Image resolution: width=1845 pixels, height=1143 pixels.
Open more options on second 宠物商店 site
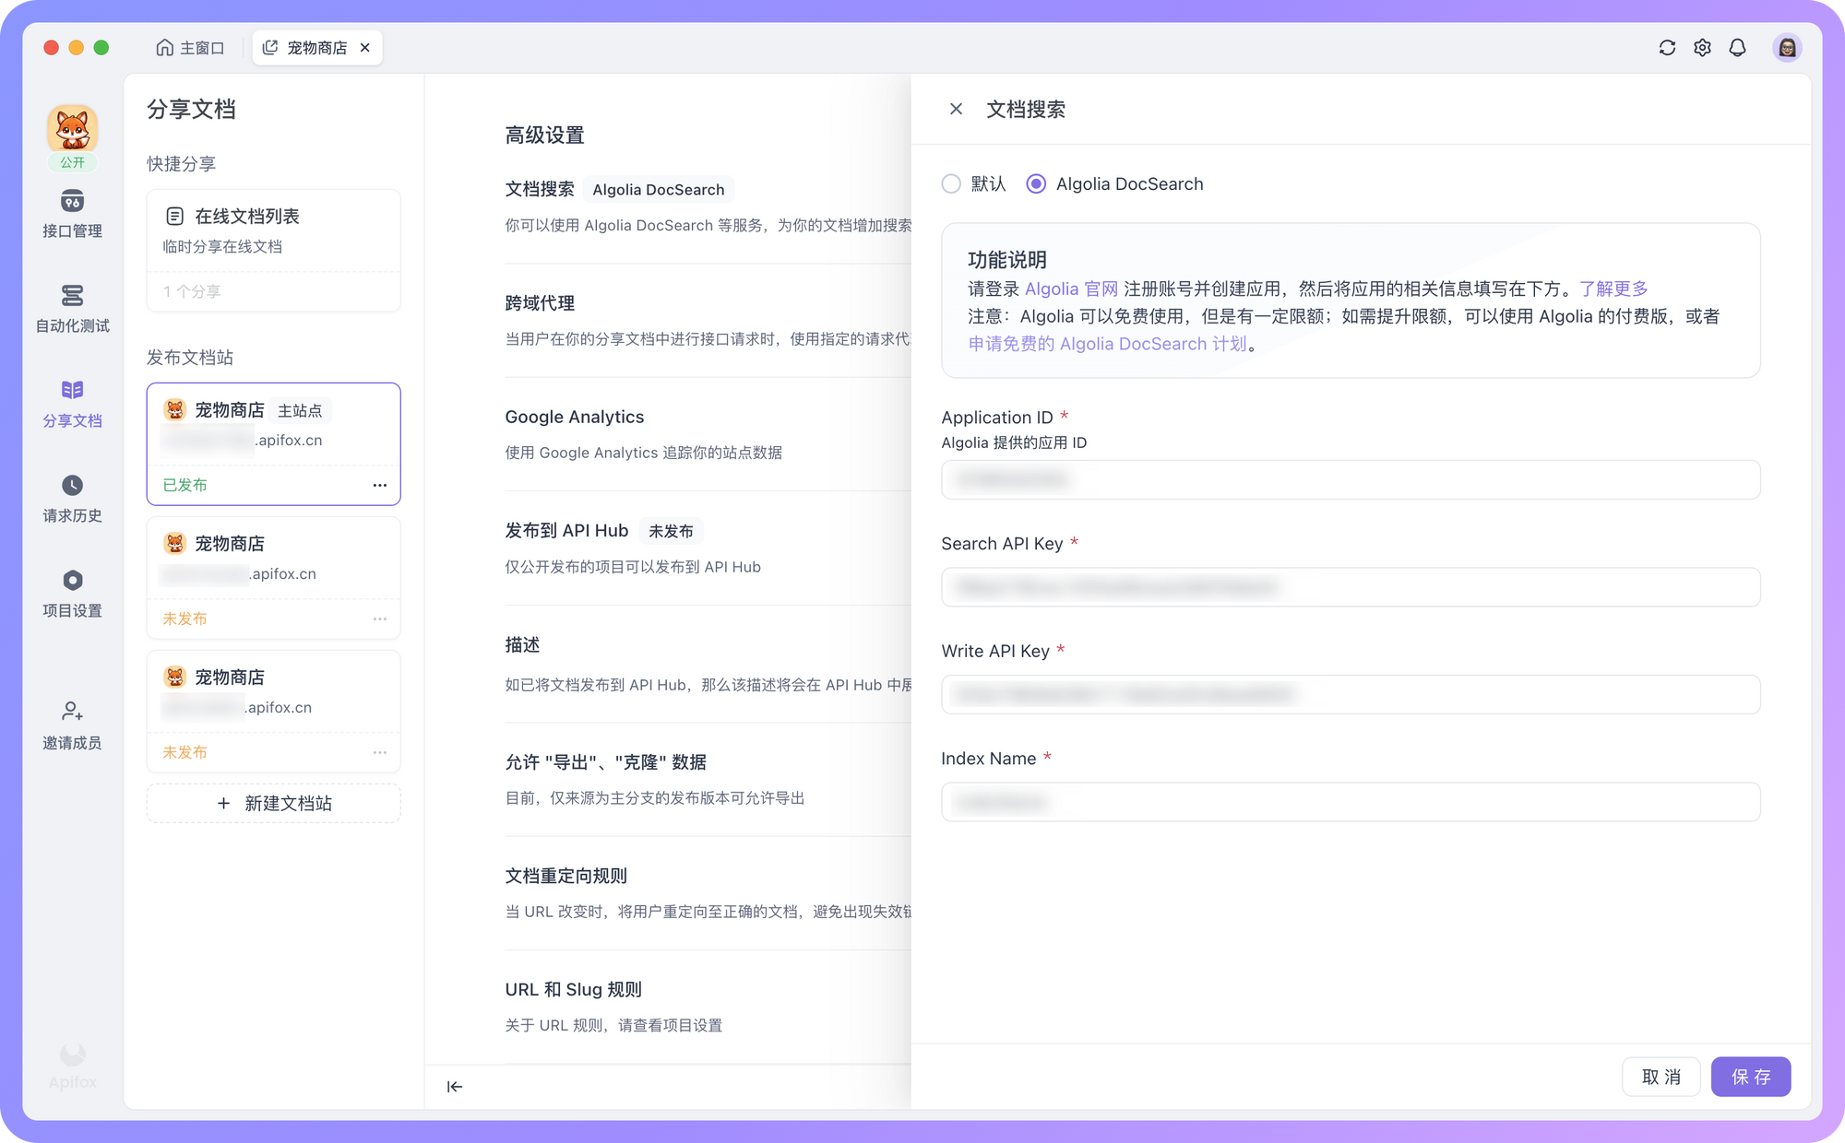click(x=380, y=619)
